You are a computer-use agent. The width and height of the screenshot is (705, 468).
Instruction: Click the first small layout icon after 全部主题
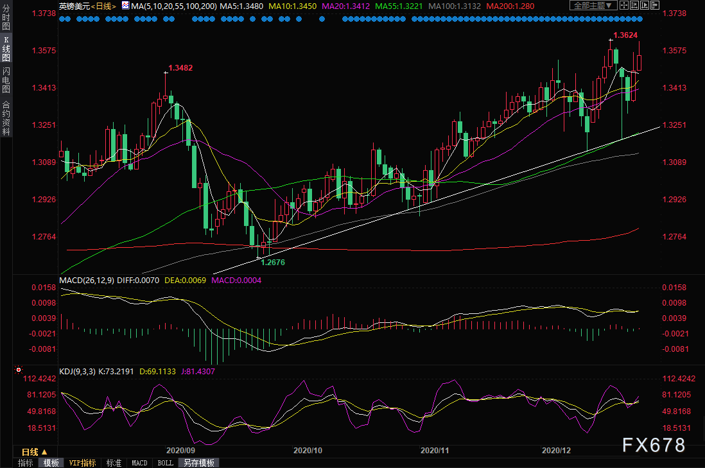[x=623, y=5]
